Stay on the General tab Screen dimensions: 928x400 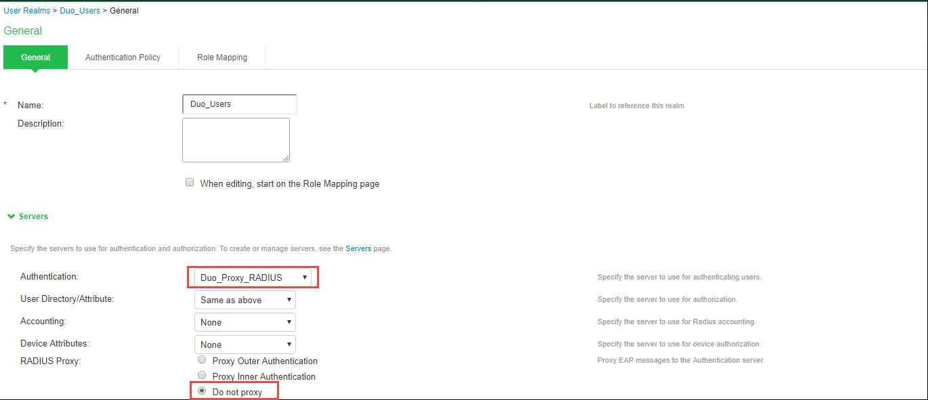point(35,57)
